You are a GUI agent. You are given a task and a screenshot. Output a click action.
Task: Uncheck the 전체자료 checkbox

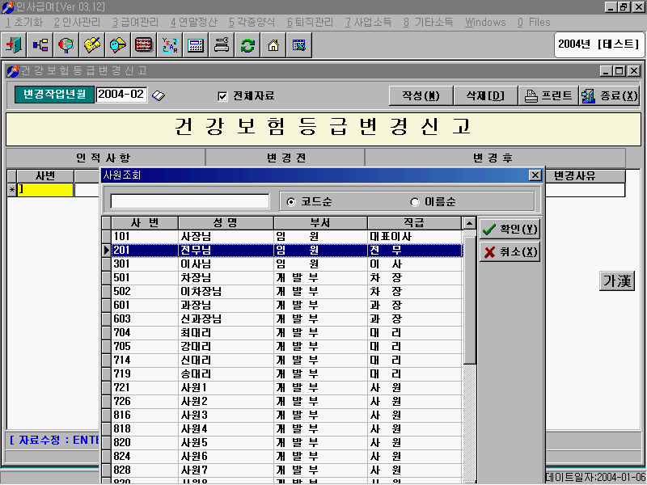click(x=224, y=94)
